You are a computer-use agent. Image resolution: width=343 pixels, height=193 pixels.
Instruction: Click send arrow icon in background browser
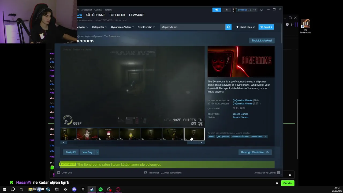[292, 25]
